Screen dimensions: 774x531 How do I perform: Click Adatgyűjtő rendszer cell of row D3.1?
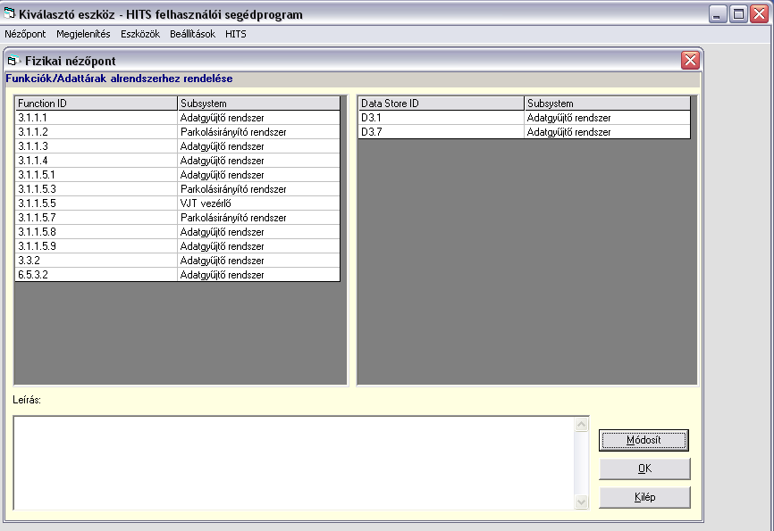click(x=607, y=117)
